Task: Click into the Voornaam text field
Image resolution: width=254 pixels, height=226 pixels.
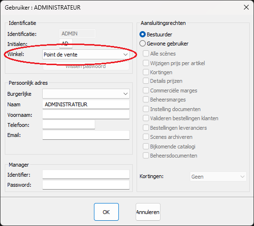Action: tap(86, 114)
